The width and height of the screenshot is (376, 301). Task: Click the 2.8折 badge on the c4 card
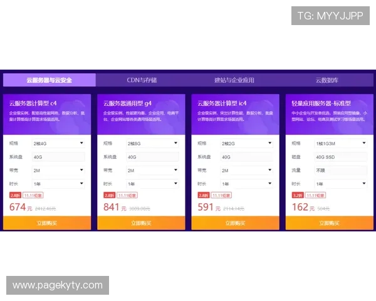(15, 196)
